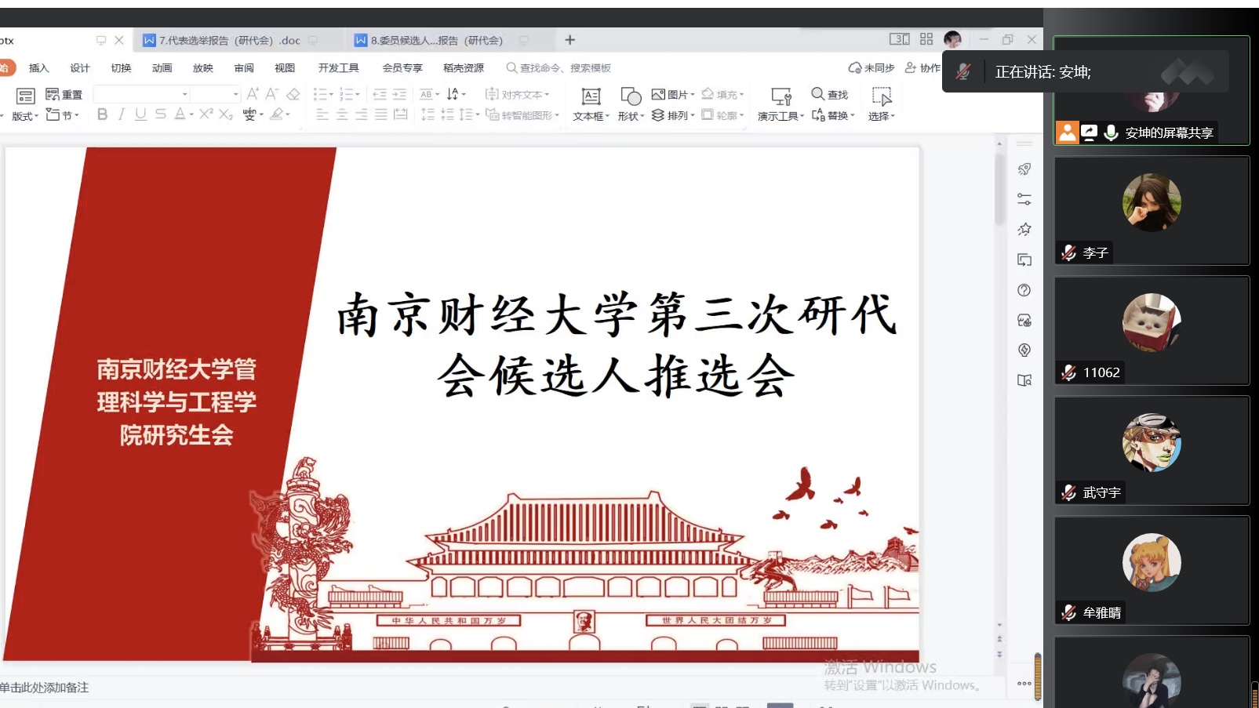Click the settings sliders icon in sidebar
This screenshot has width=1259, height=708.
(1024, 199)
